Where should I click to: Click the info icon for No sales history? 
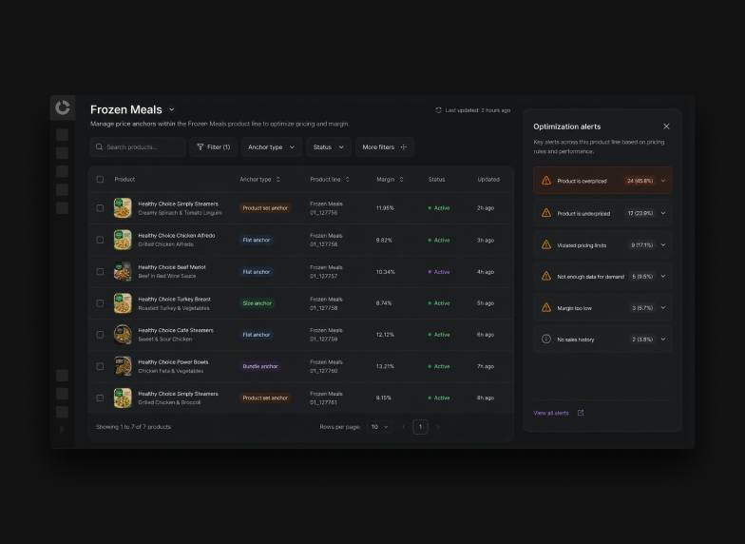546,339
